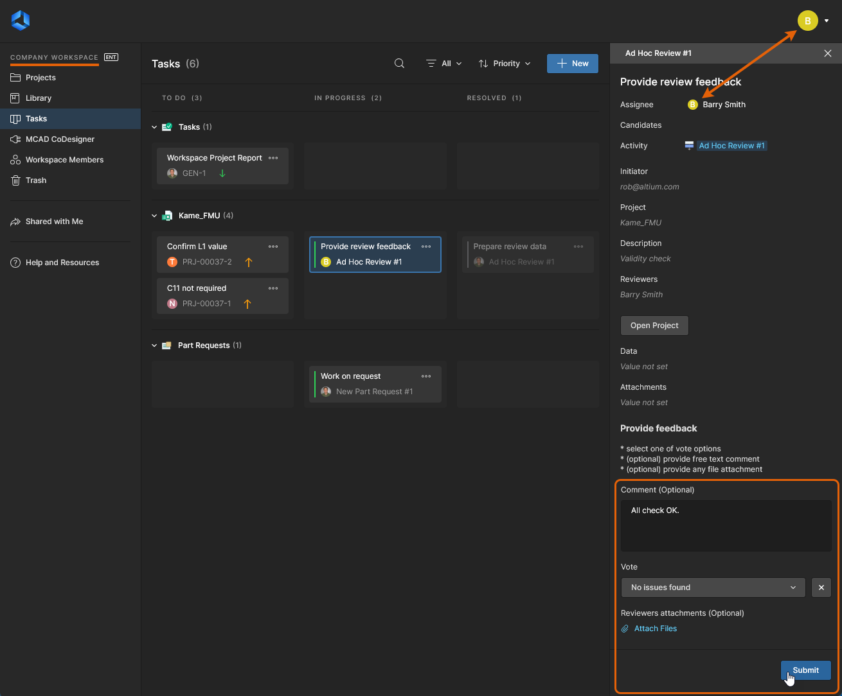Screen dimensions: 842x696
Task: Open the Prepare review data card
Action: pos(528,254)
